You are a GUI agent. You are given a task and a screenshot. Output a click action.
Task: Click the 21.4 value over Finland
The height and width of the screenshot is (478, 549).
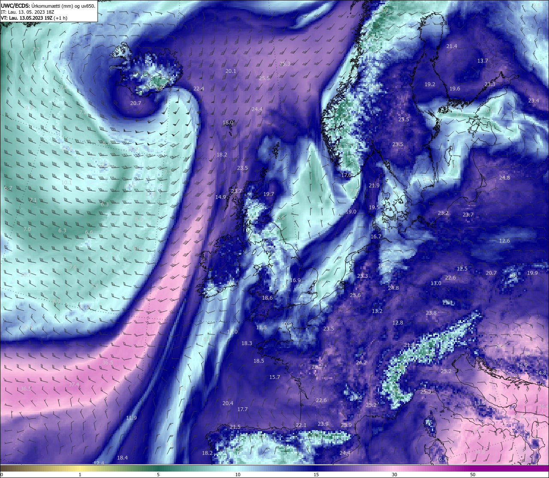(x=452, y=46)
